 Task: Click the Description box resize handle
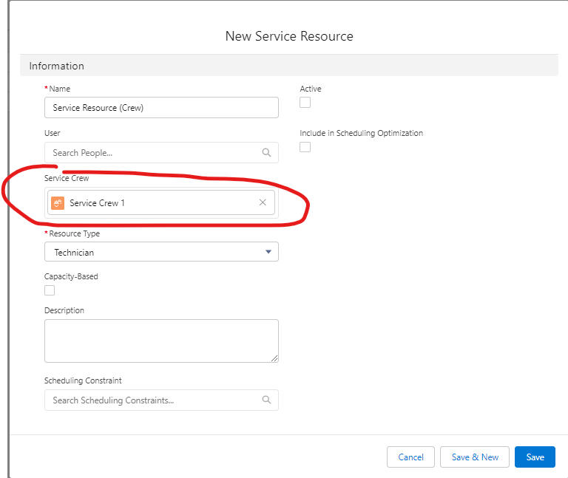[x=274, y=358]
